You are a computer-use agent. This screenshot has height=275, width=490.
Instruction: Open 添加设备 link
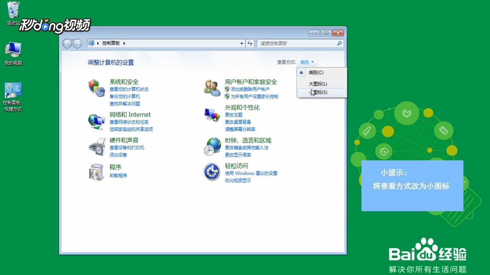click(118, 155)
